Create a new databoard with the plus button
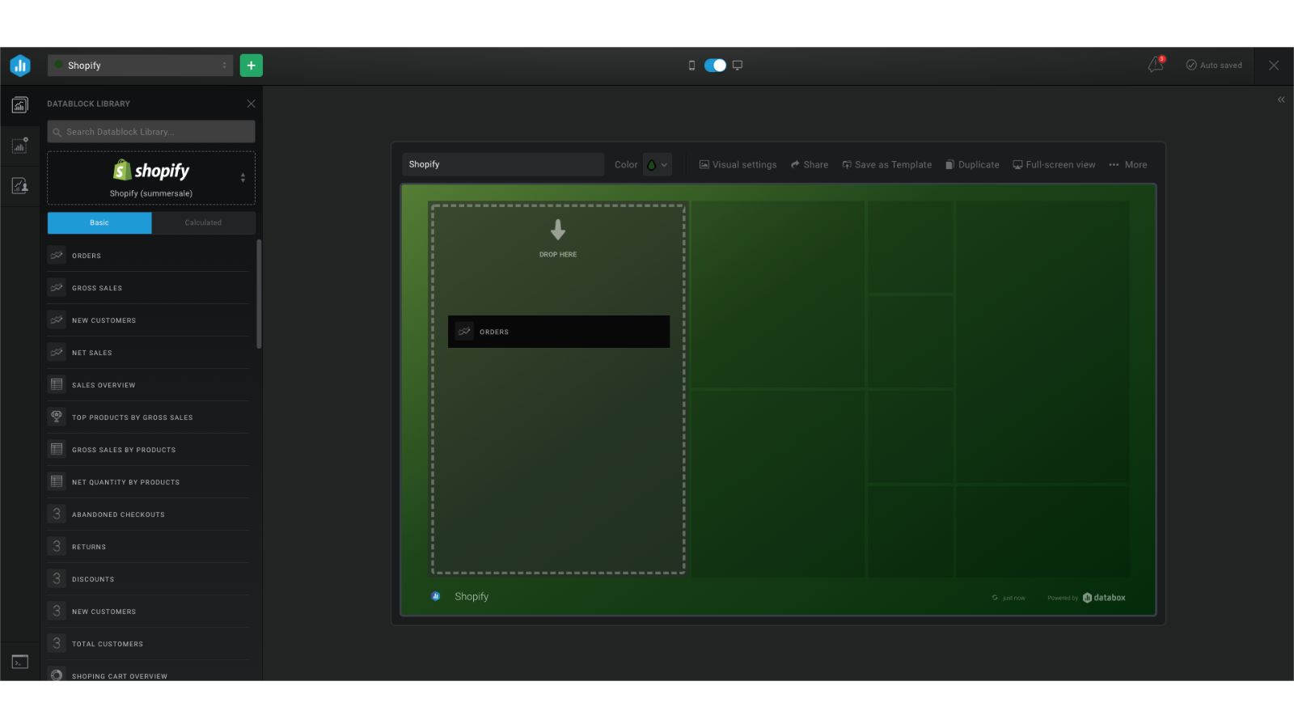1294x728 pixels. pos(251,65)
